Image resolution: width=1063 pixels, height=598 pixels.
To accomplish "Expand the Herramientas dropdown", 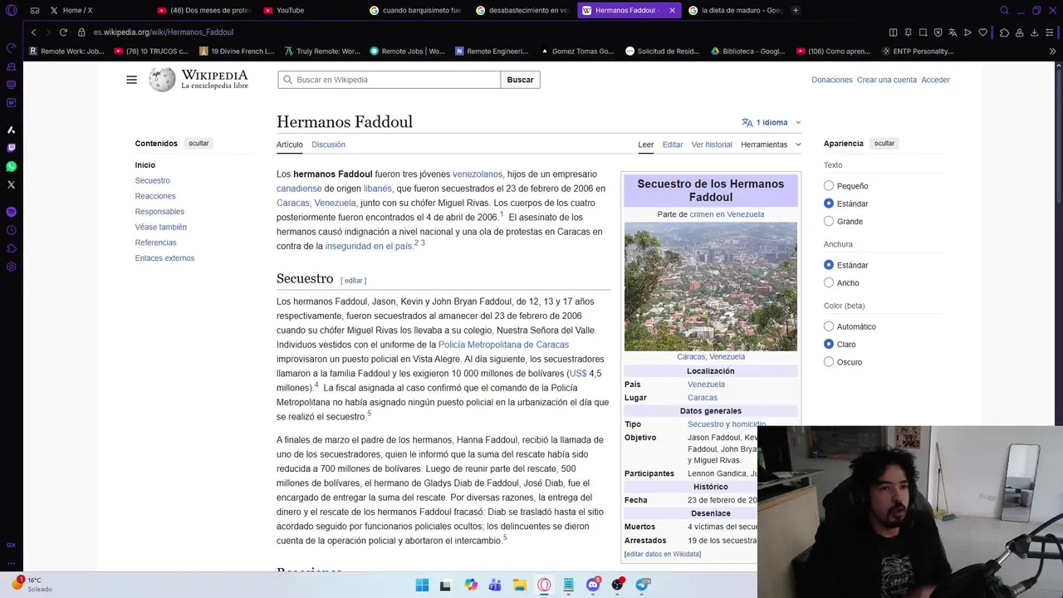I will point(771,145).
